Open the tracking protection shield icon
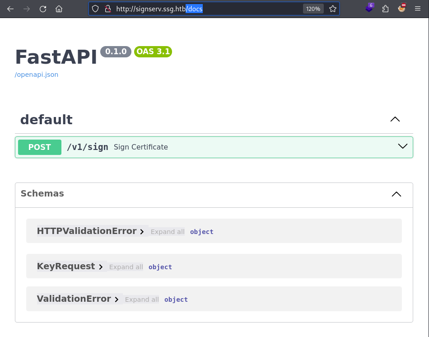The image size is (429, 337). point(95,9)
